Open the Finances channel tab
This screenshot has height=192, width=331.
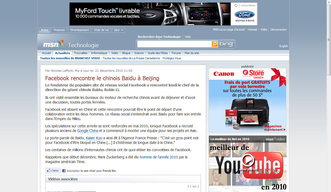coord(59,30)
